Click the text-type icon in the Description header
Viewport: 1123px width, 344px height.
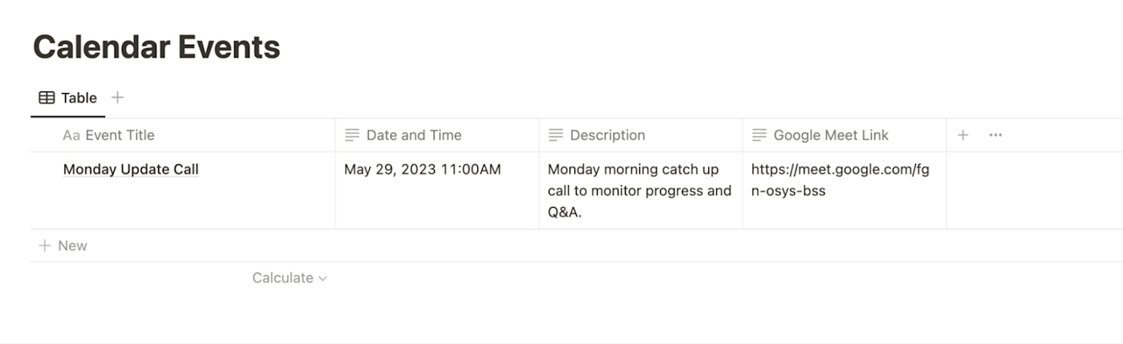[556, 136]
